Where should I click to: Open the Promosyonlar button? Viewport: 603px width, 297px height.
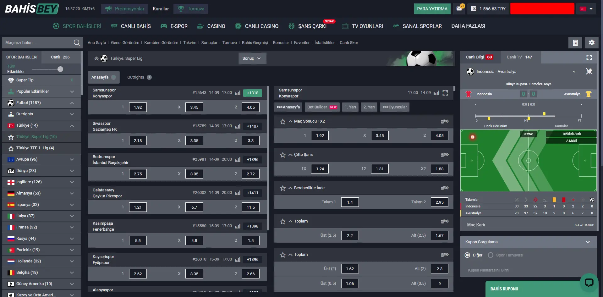pyautogui.click(x=125, y=9)
